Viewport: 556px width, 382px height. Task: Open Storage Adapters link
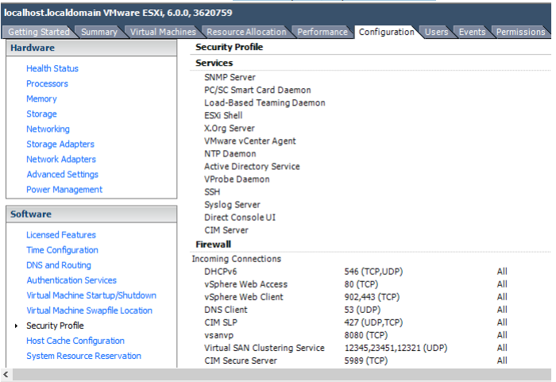click(60, 145)
